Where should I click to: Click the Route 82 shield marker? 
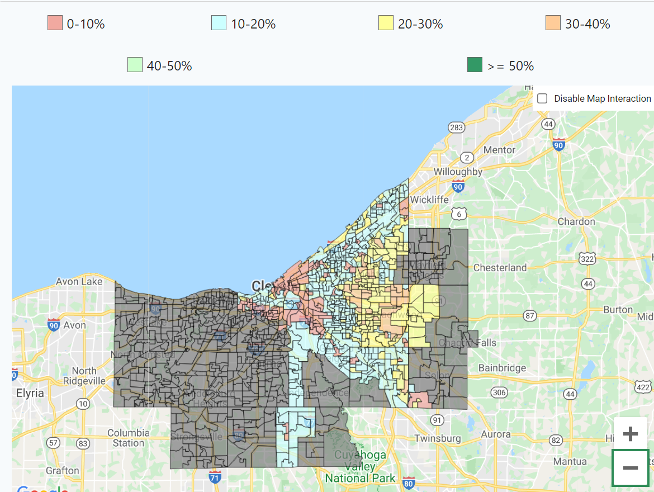pos(556,440)
